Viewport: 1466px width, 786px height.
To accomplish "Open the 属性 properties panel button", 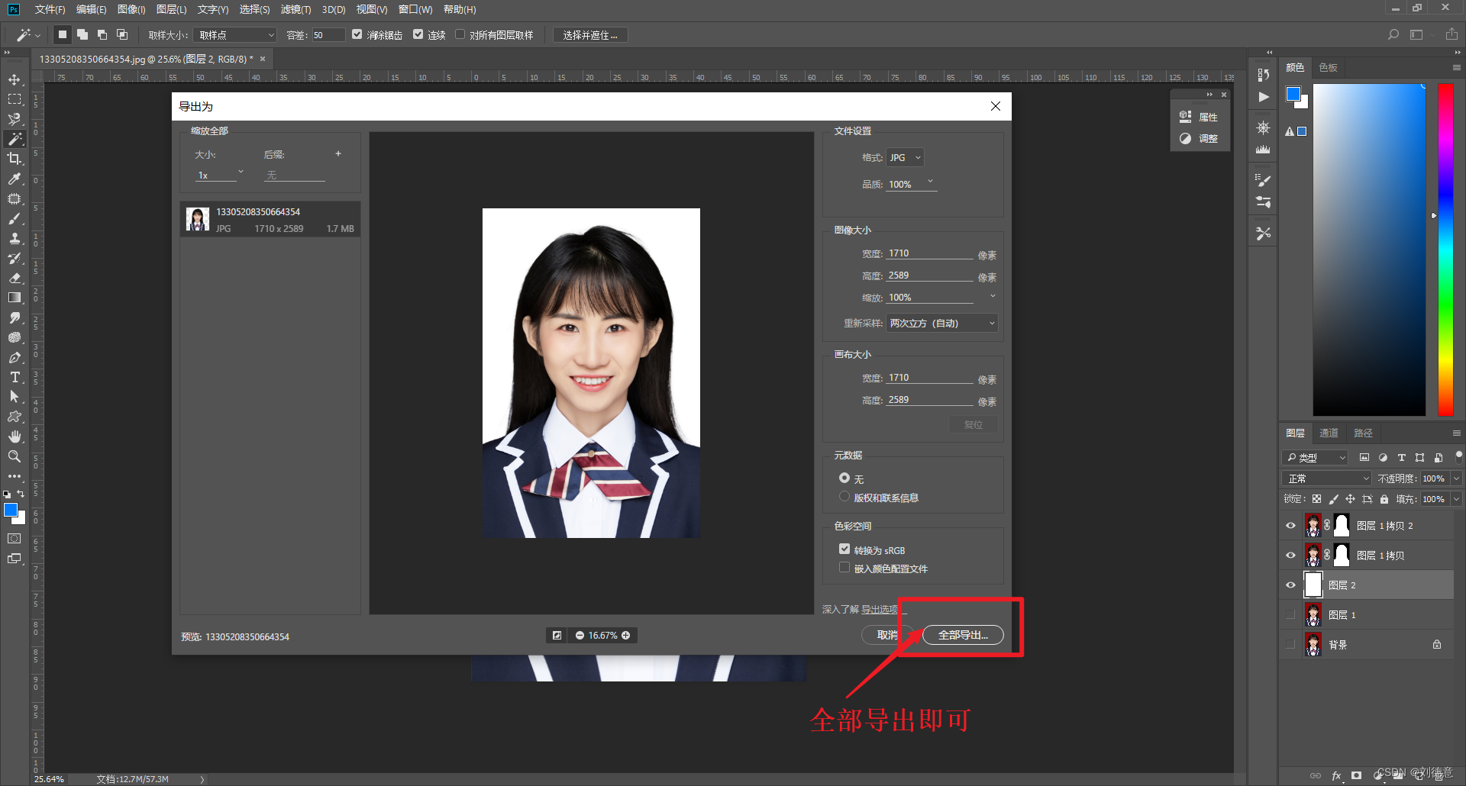I will point(1199,117).
